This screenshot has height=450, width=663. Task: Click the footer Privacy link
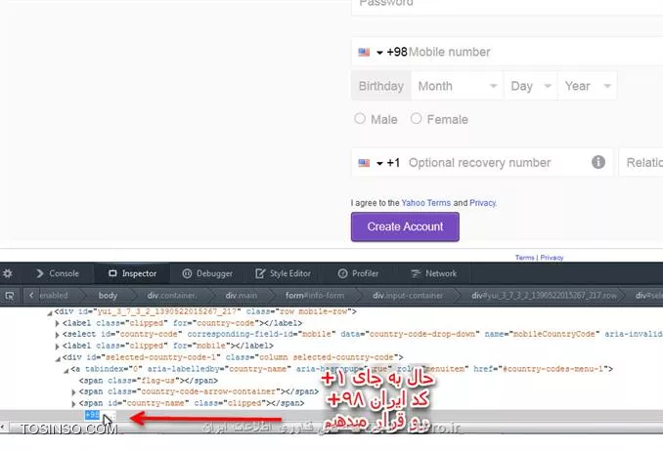tap(552, 258)
